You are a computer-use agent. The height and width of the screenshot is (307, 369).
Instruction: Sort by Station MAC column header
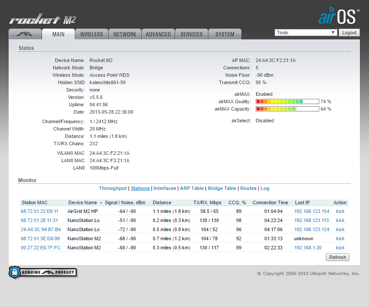pyautogui.click(x=35, y=202)
